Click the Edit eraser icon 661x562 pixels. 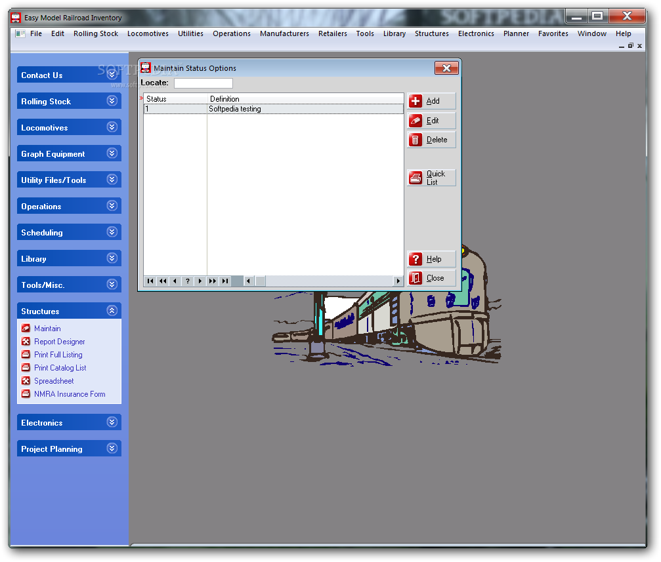coord(416,121)
